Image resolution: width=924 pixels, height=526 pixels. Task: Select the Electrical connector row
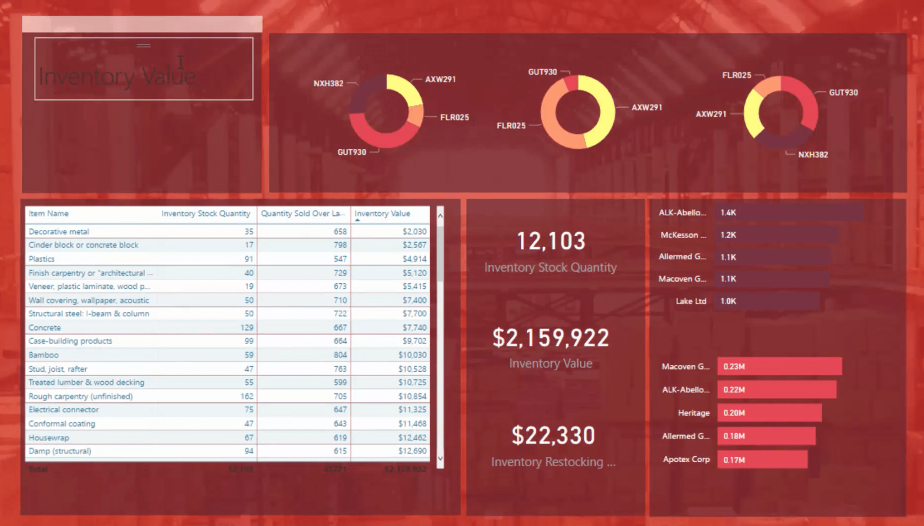click(x=228, y=410)
